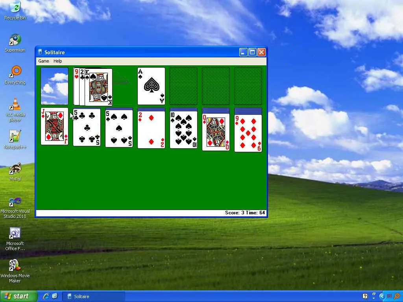Open the Game menu
The width and height of the screenshot is (403, 302).
[43, 61]
